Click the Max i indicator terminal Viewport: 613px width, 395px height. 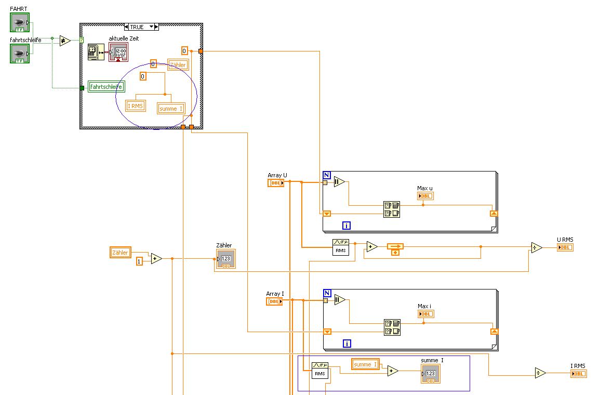426,314
